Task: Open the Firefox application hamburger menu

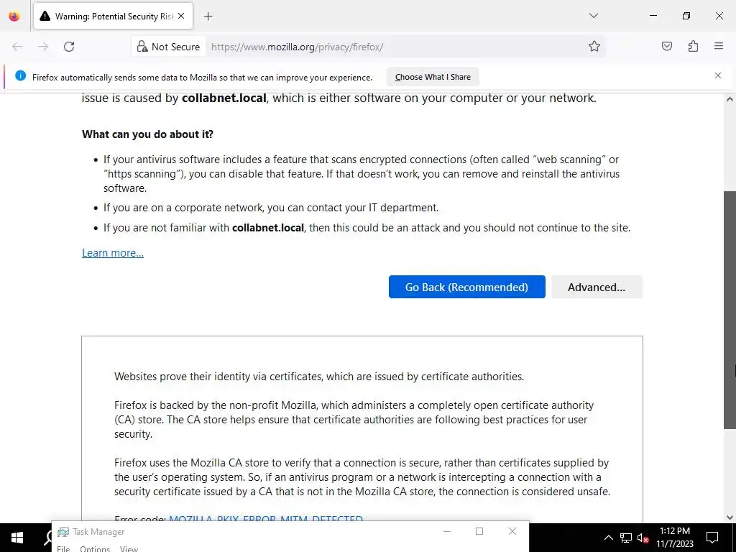Action: pyautogui.click(x=719, y=46)
